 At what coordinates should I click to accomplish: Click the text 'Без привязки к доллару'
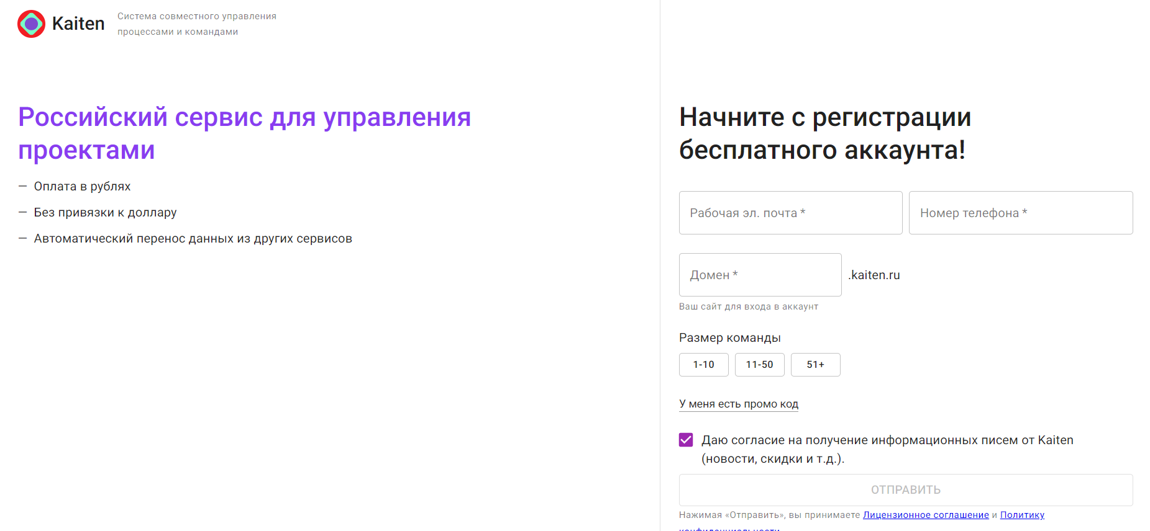[105, 212]
